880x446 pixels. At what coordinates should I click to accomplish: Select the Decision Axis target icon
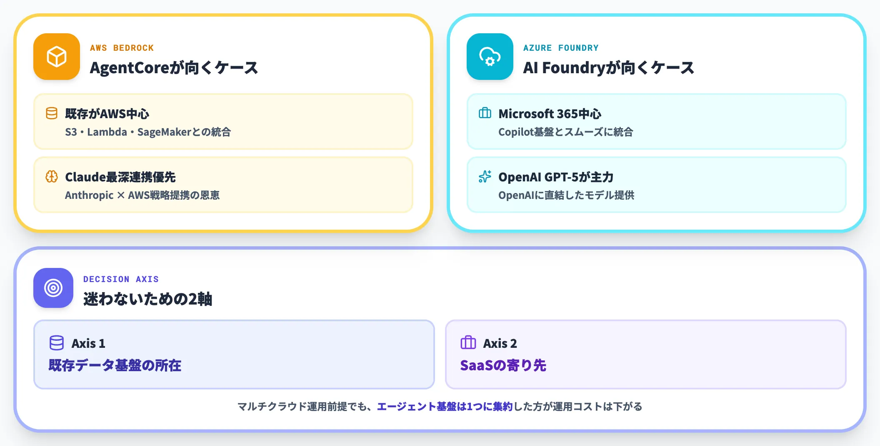click(53, 288)
